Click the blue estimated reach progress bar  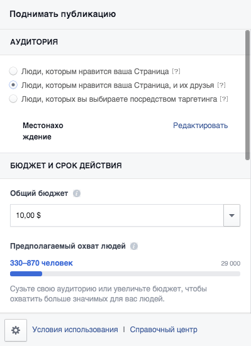click(26, 274)
